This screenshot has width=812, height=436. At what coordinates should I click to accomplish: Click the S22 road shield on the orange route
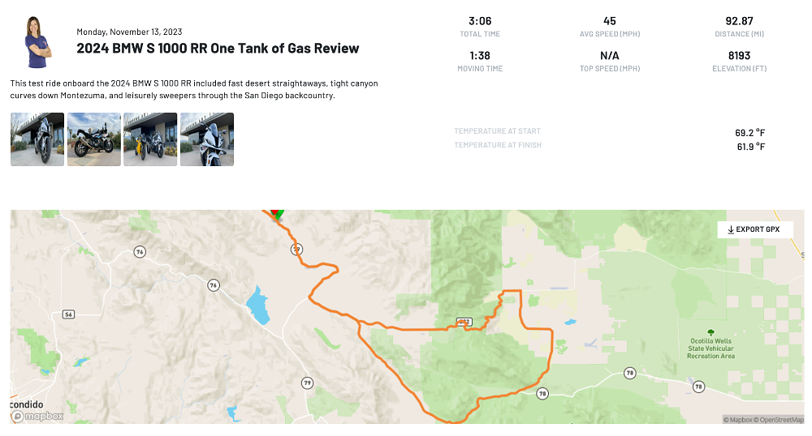coord(464,322)
